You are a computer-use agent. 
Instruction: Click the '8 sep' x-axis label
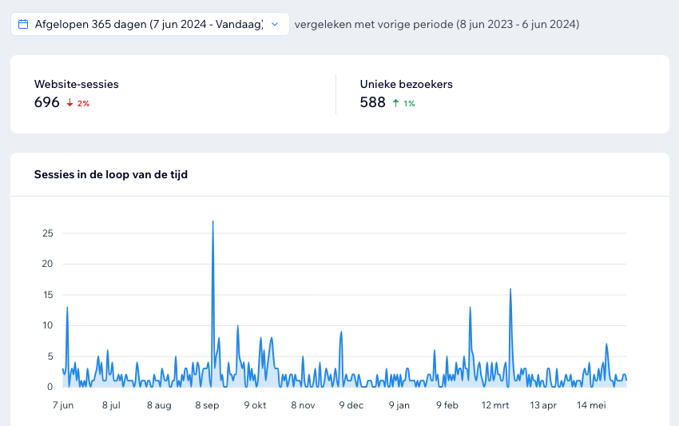tap(207, 405)
